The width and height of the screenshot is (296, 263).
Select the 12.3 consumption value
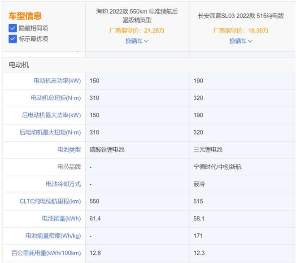tap(199, 253)
